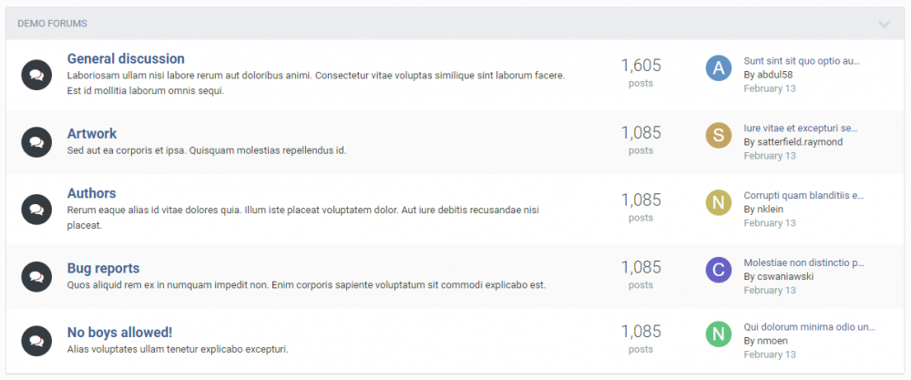911x380 pixels.
Task: Click the Artwork forum chat icon
Action: (36, 141)
